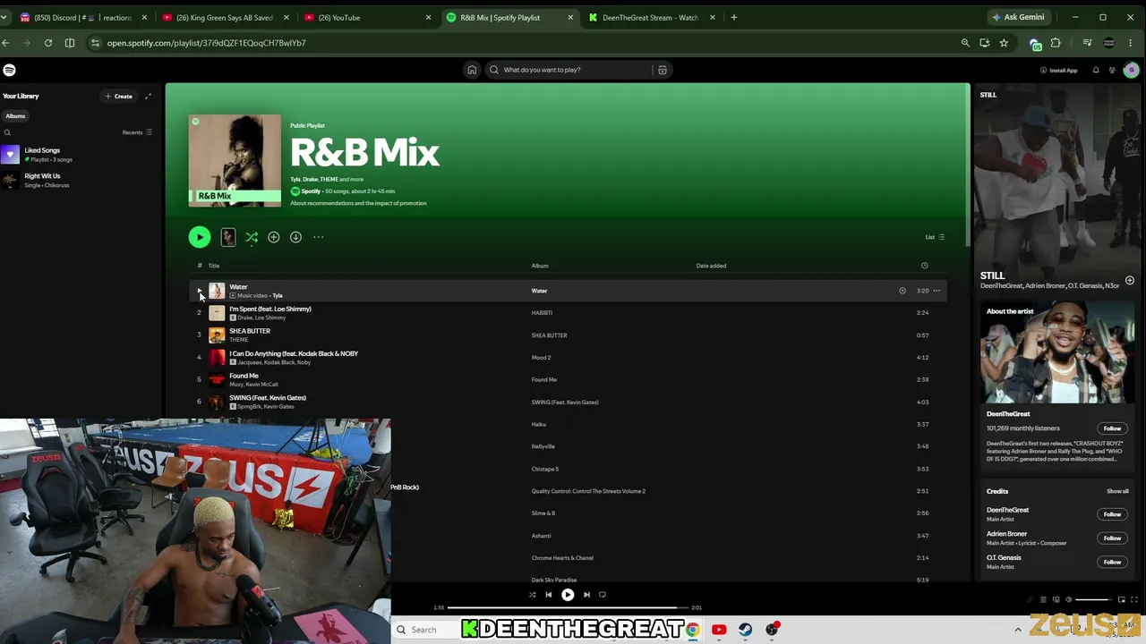Select the Albums filter chip
The height and width of the screenshot is (644, 1146).
[16, 116]
